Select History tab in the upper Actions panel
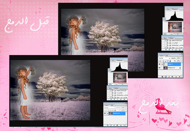Image resolution: width=190 pixels, height=131 pixels. (164, 37)
